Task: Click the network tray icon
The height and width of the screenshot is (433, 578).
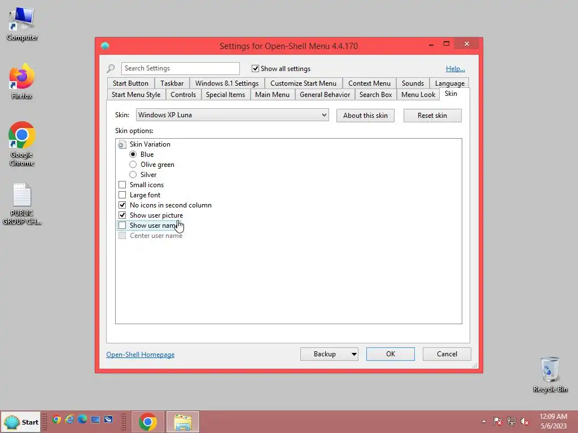Action: [x=511, y=421]
